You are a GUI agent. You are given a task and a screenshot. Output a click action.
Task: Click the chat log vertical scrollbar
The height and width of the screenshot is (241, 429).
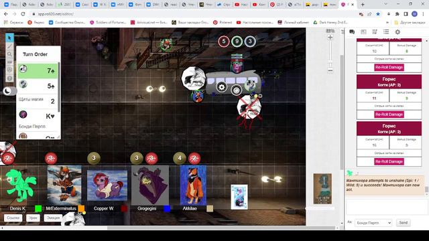426,189
